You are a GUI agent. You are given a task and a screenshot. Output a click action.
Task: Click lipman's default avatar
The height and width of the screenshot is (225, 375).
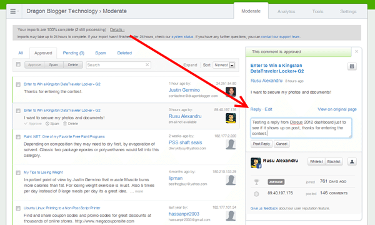[x=231, y=180]
